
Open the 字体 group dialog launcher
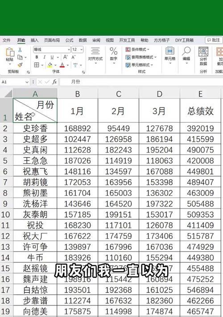click(83, 72)
